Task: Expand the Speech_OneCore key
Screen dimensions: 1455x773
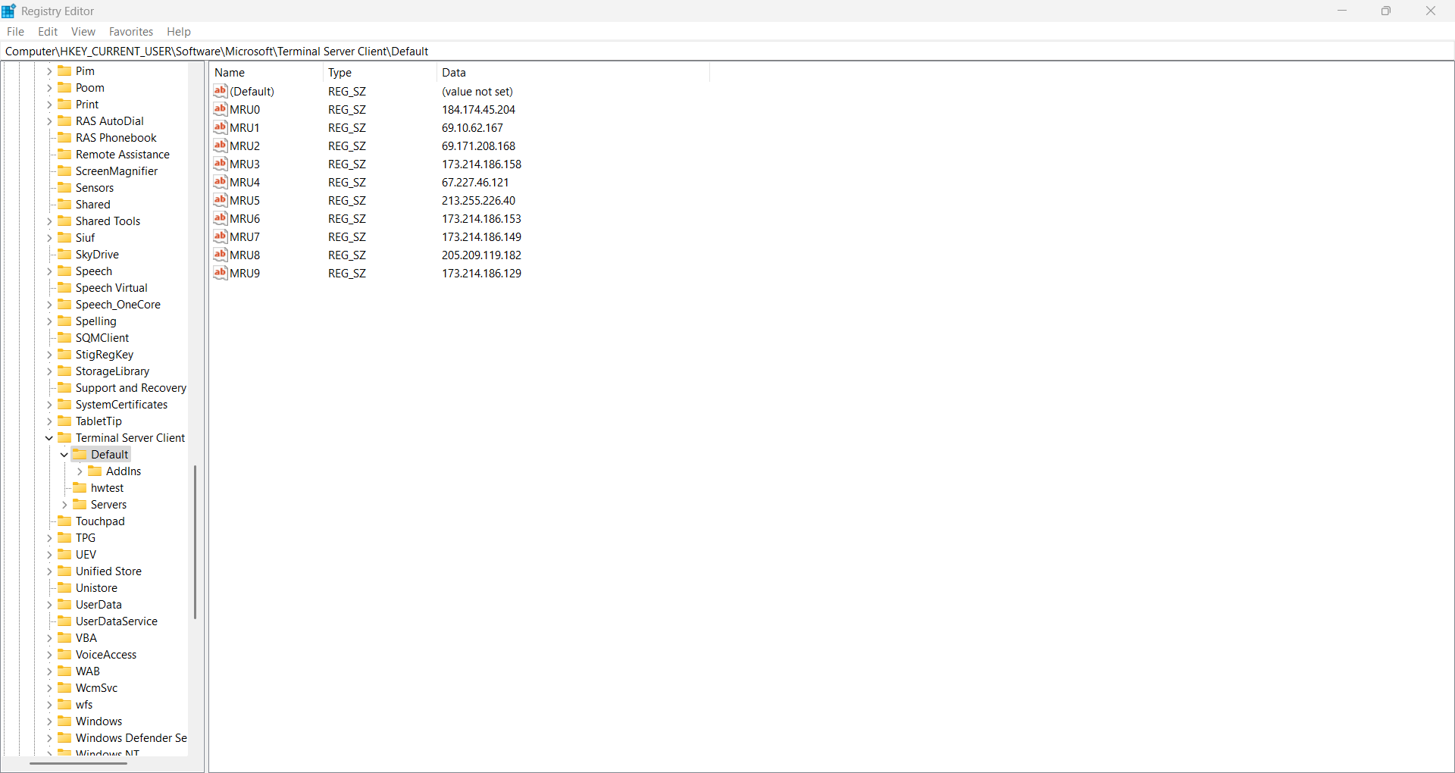Action: pos(49,305)
